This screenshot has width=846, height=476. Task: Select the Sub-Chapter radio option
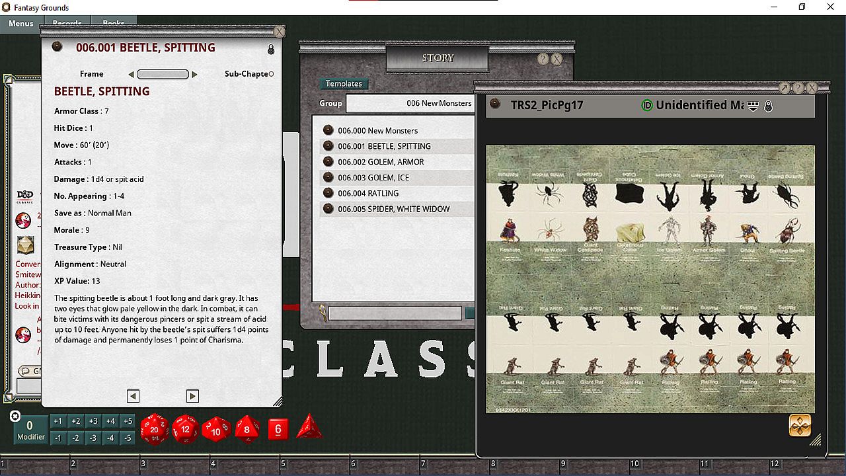[x=272, y=74]
